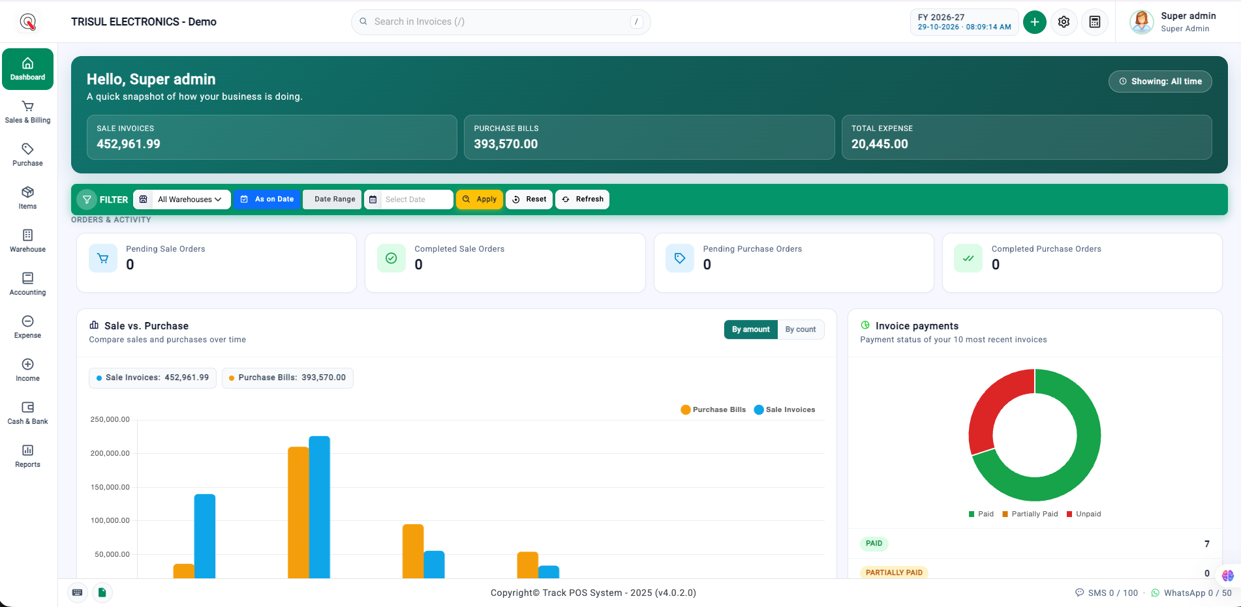Screen dimensions: 1241x607
Task: Open the Reports section
Action: tap(27, 456)
